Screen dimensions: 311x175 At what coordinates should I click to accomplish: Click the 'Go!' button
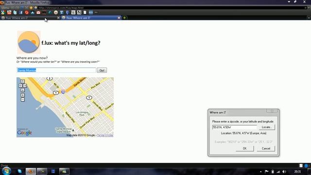102,70
